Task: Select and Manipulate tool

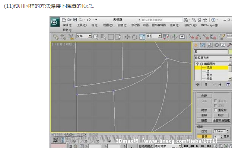Action: pos(175,37)
